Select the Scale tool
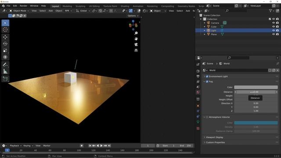This screenshot has height=158, width=281. (5, 50)
